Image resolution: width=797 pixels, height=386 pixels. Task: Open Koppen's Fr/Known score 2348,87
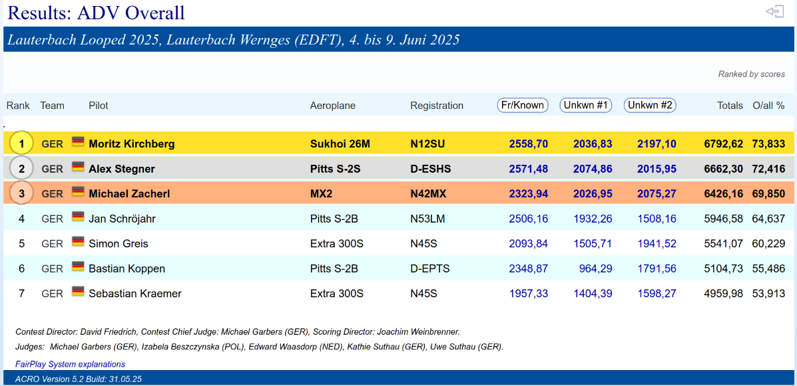point(529,268)
